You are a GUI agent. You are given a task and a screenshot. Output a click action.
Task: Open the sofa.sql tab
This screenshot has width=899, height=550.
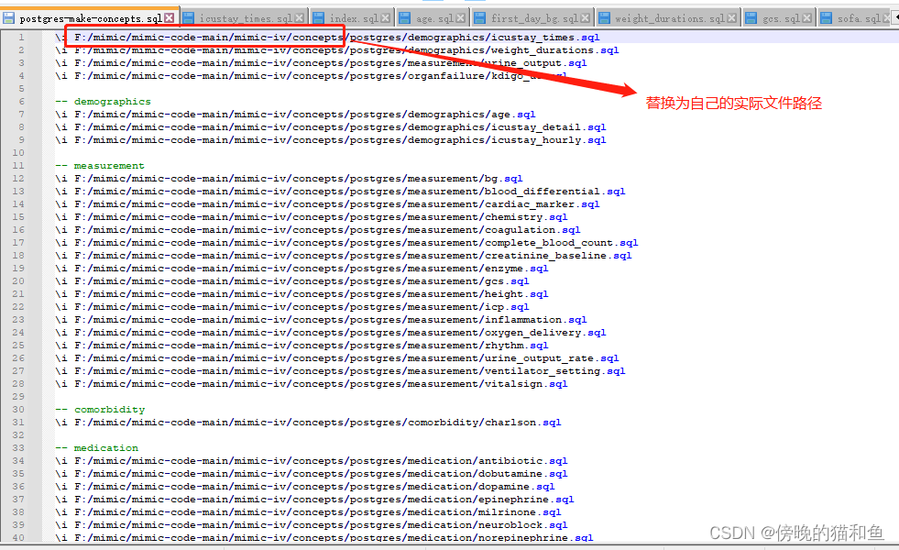pyautogui.click(x=857, y=18)
